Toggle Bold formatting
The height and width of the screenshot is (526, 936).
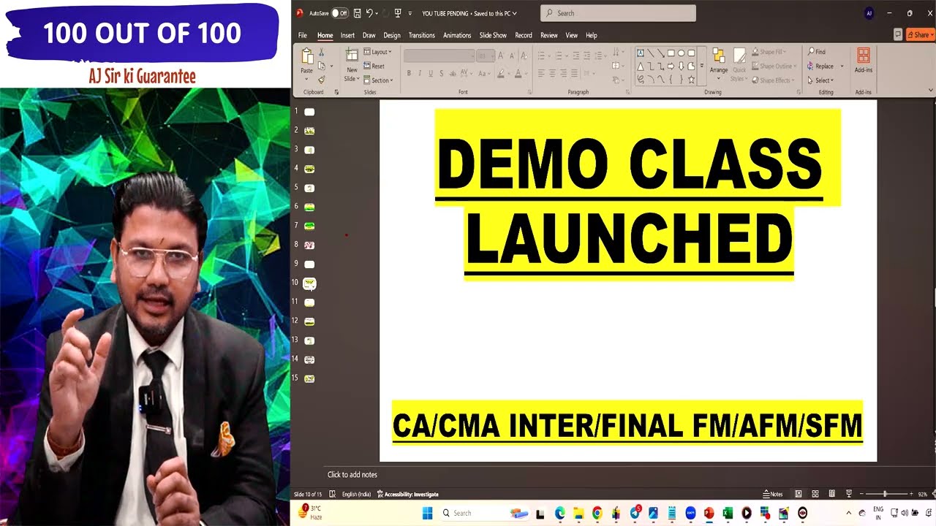point(409,73)
